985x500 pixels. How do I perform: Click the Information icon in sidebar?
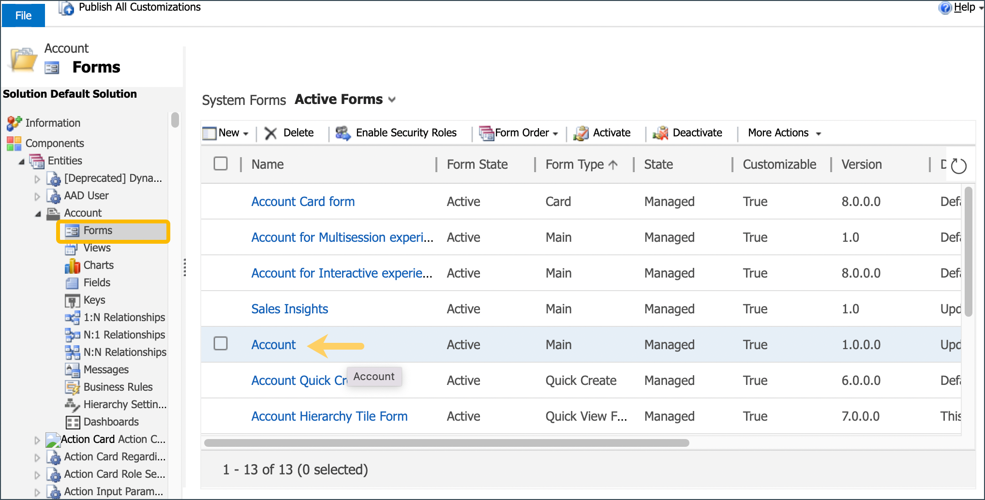point(14,123)
